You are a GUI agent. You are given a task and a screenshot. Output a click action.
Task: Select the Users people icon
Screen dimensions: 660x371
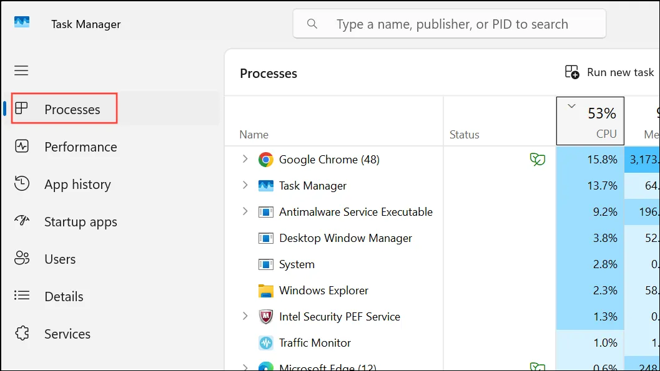click(x=22, y=258)
